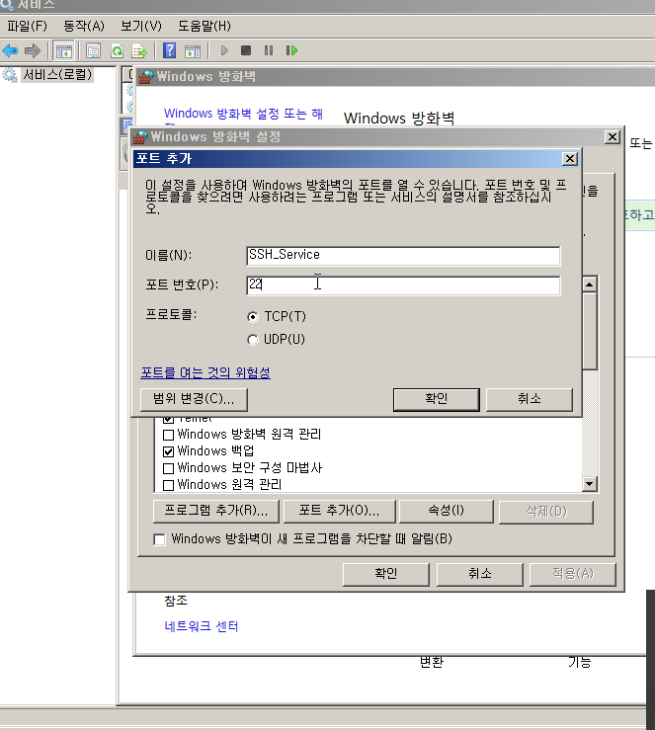This screenshot has height=730, width=655.
Task: Open the 도움말(H) menu
Action: point(205,26)
